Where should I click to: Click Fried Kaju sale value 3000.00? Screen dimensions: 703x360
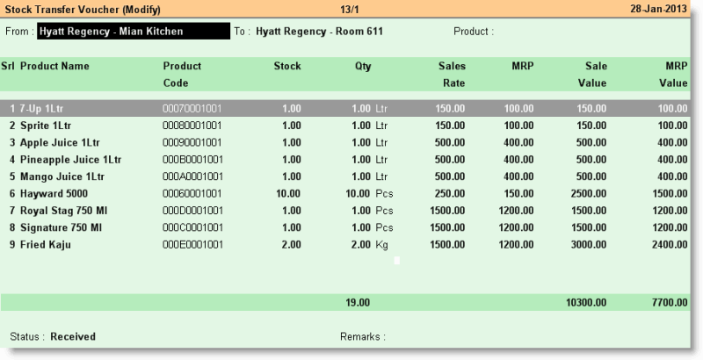click(x=589, y=244)
